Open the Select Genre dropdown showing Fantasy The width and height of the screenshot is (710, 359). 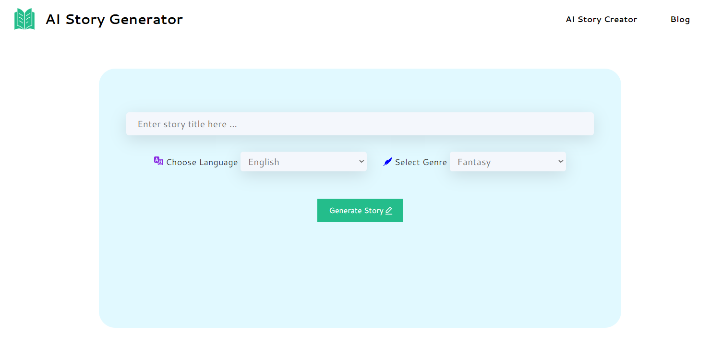coord(508,162)
